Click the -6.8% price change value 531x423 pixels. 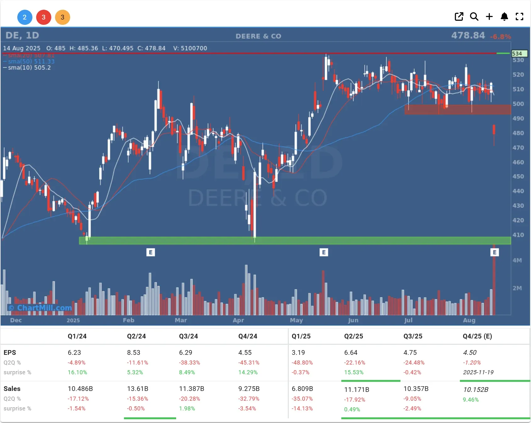tap(500, 37)
